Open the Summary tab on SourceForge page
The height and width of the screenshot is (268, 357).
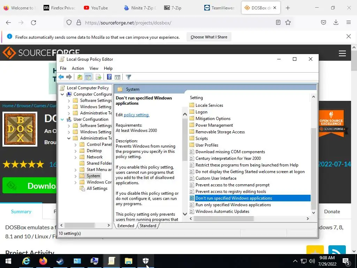(x=21, y=211)
